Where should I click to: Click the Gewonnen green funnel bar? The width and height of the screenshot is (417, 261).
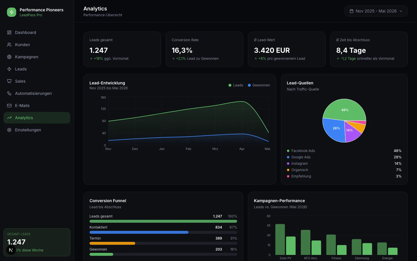pyautogui.click(x=101, y=254)
